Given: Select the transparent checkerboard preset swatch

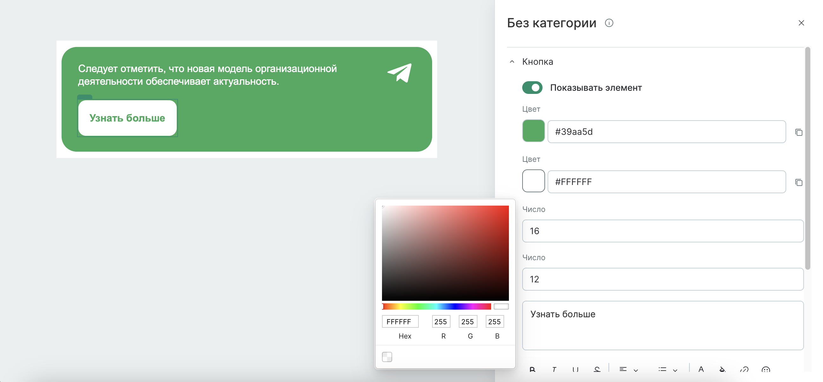Looking at the screenshot, I should coord(387,357).
